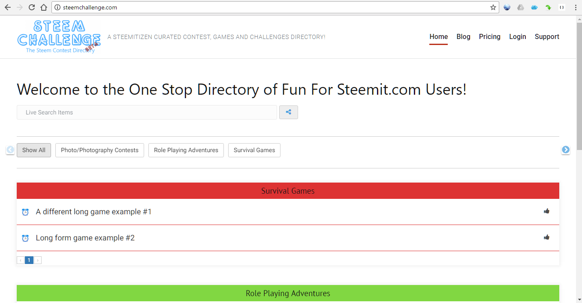Open the globe extension icon
582x303 pixels.
(x=507, y=7)
